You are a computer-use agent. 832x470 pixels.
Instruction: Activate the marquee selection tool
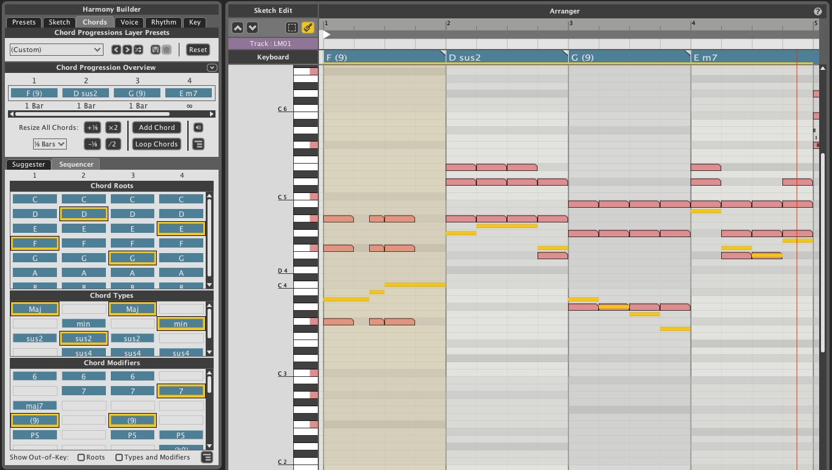point(292,28)
